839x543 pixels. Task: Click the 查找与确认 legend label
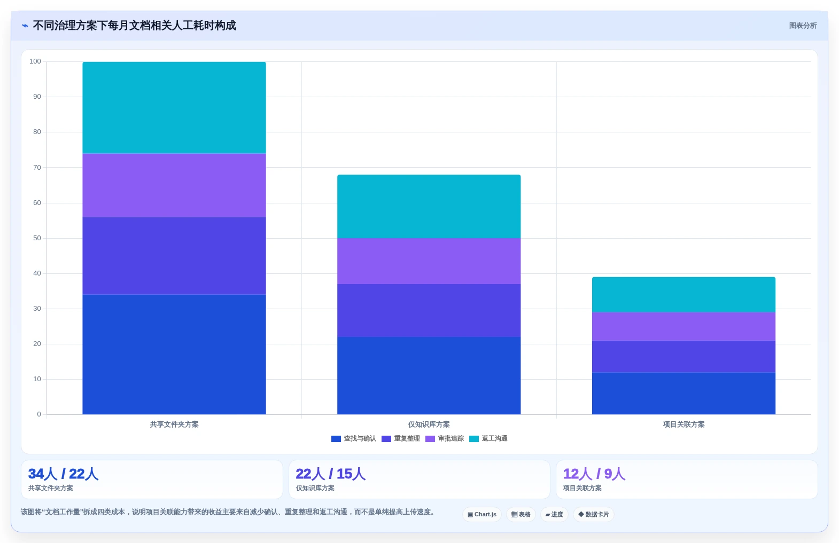point(360,439)
